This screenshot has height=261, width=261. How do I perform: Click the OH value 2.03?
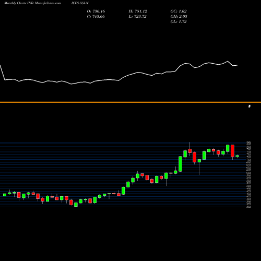(183, 16)
